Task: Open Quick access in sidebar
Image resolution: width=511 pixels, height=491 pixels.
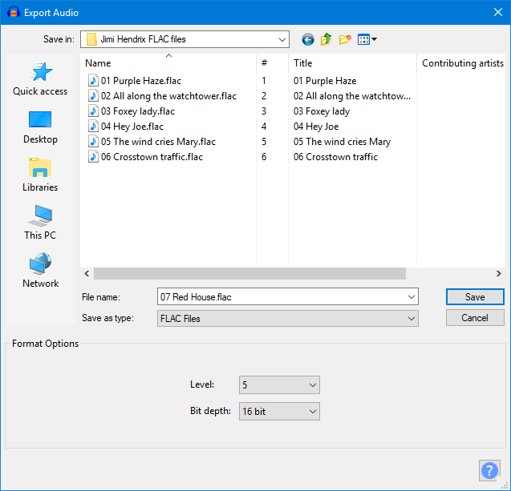Action: tap(40, 78)
